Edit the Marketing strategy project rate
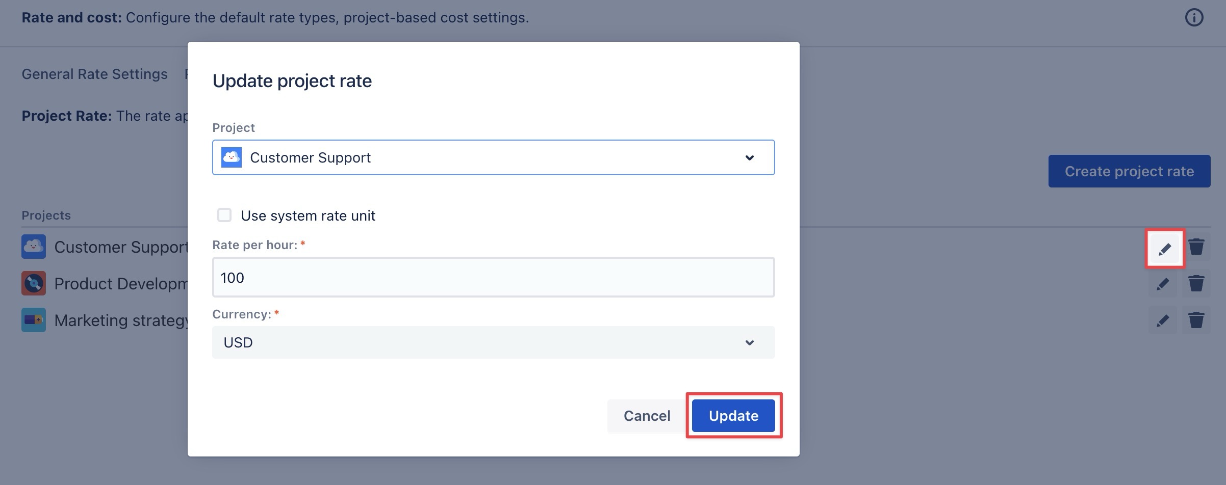The image size is (1226, 485). (x=1163, y=320)
